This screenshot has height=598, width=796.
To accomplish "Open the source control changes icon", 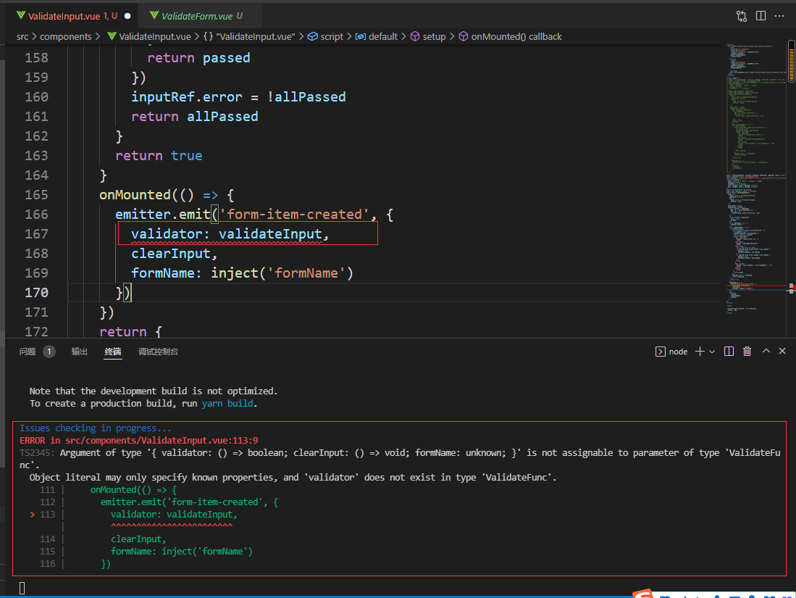I will [x=742, y=15].
